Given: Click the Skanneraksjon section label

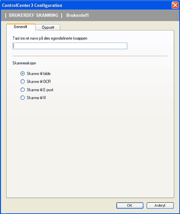Looking at the screenshot, I should click(x=24, y=63).
